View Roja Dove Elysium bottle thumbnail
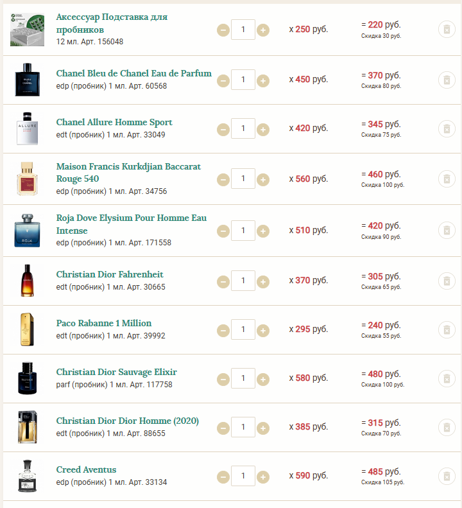Screen dimensions: 462x508 (27, 231)
